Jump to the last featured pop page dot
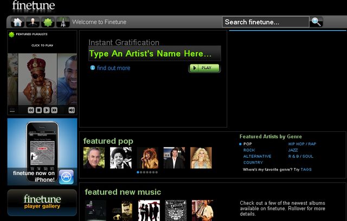The image size is (347, 221). [x=157, y=172]
